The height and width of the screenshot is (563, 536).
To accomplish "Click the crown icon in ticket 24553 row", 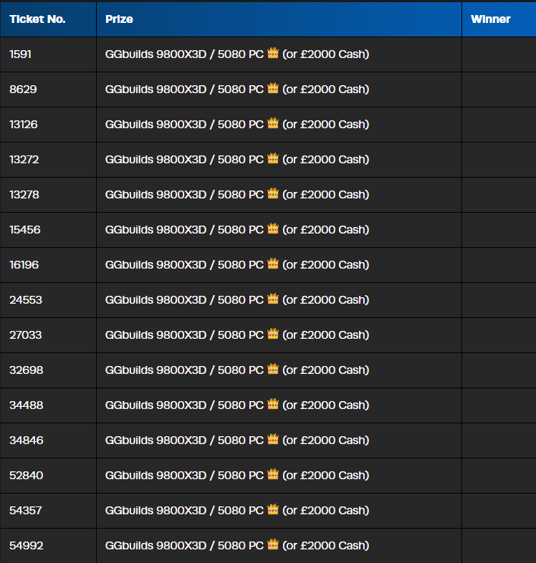I will [x=273, y=299].
